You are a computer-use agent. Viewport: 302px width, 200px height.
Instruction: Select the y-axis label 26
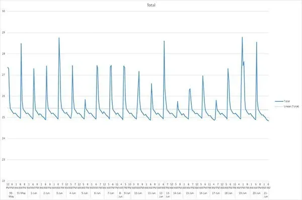click(4, 96)
